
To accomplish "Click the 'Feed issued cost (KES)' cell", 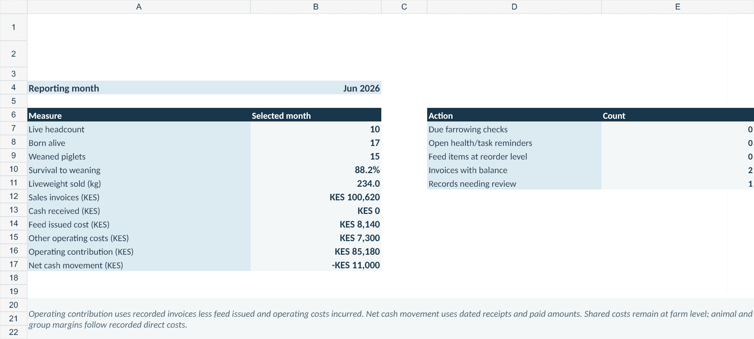I will tap(139, 223).
